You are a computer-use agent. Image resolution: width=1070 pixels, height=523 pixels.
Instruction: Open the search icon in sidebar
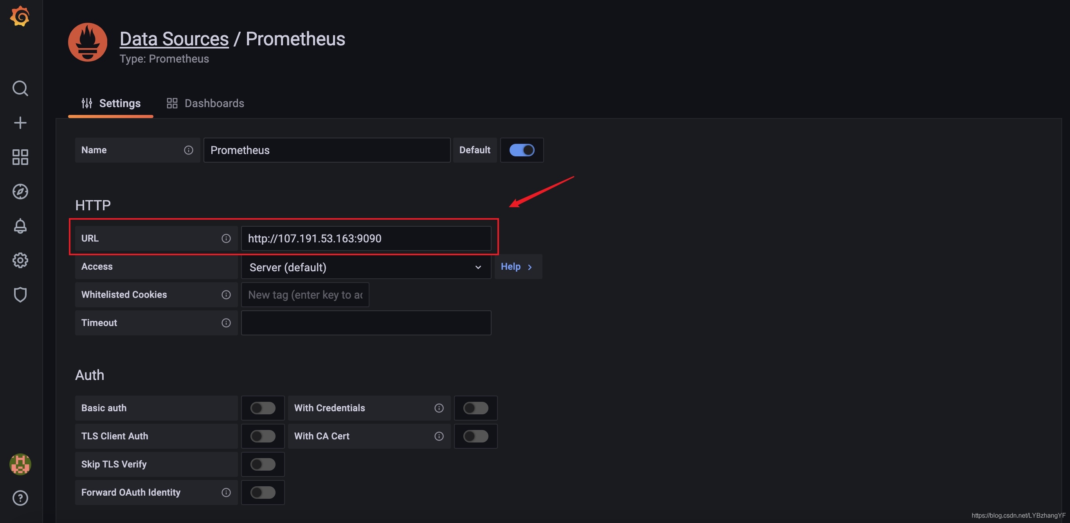[20, 88]
